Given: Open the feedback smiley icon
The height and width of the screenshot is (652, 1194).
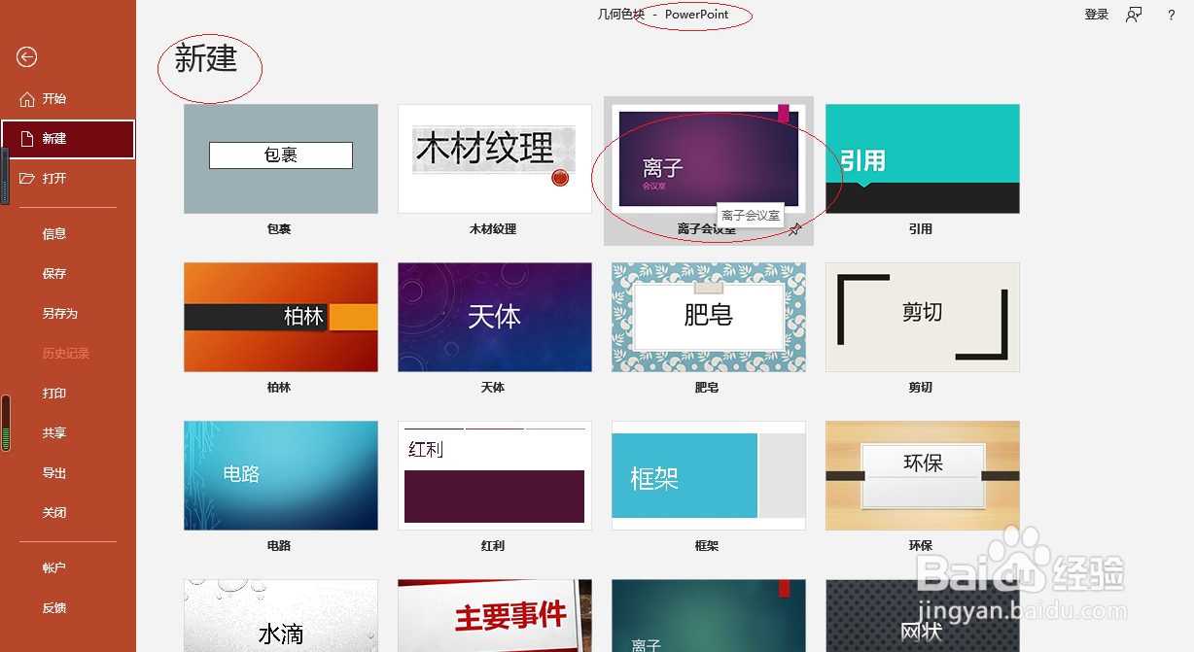Looking at the screenshot, I should click(1134, 15).
